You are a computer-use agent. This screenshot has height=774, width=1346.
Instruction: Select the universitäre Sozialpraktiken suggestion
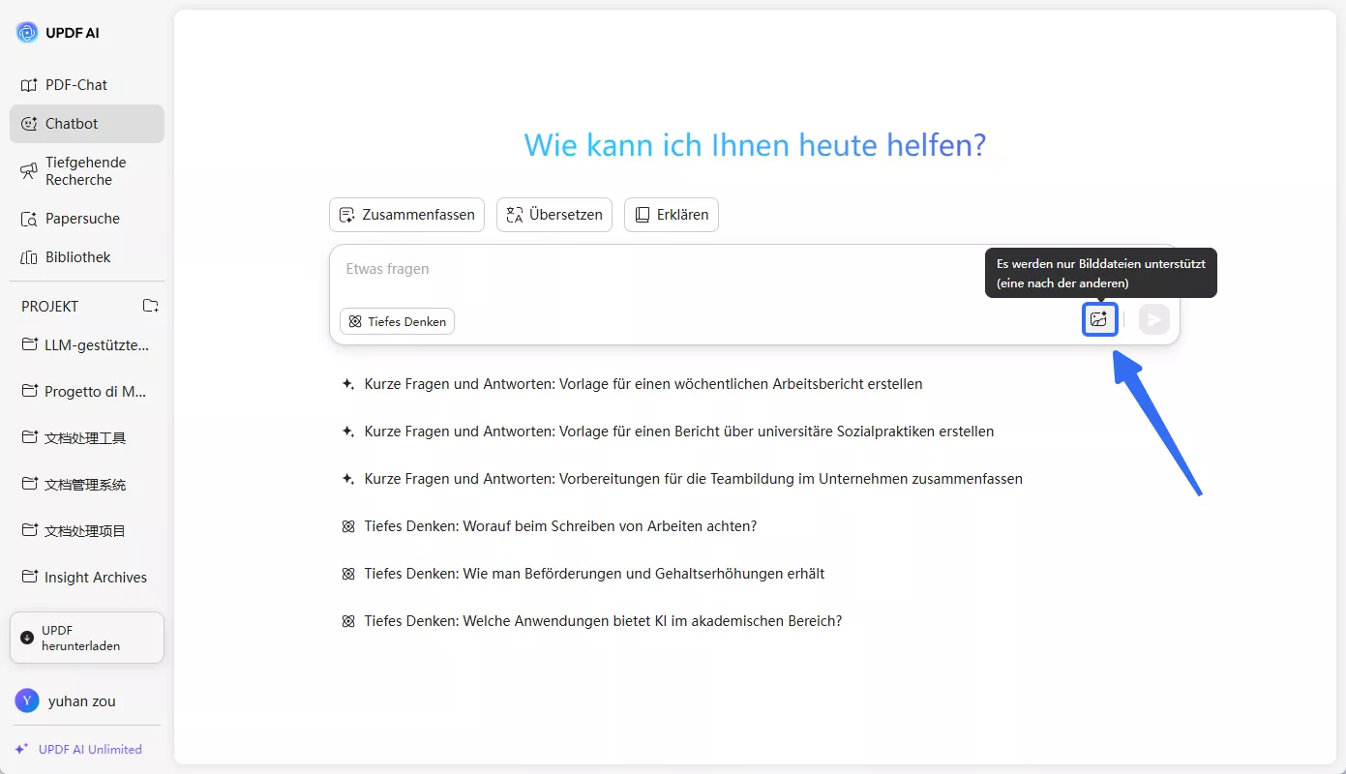[668, 432]
